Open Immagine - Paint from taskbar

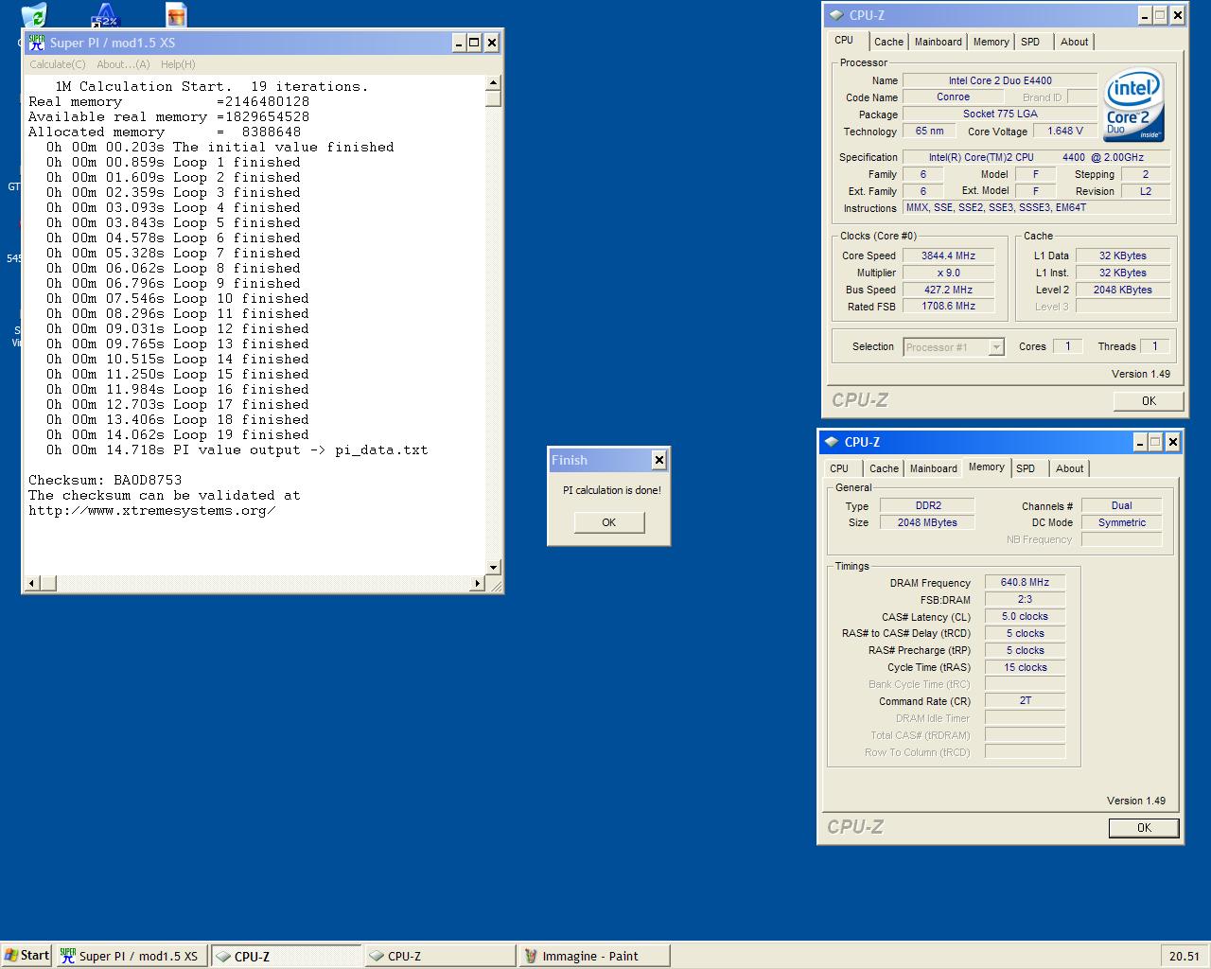[x=595, y=956]
